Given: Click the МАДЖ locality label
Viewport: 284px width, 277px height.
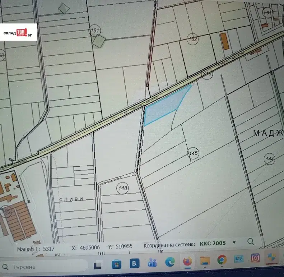Looking at the screenshot, I should pos(269,133).
